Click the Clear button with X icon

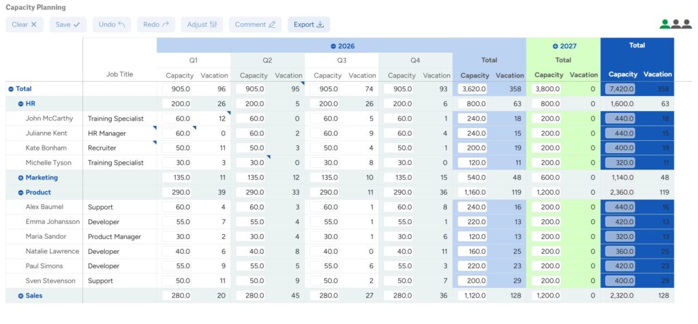coord(25,25)
